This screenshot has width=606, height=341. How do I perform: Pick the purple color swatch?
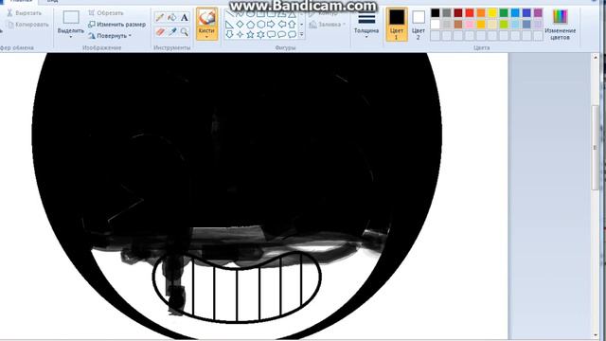(538, 13)
